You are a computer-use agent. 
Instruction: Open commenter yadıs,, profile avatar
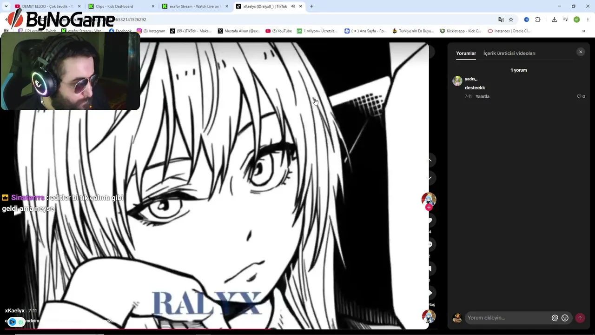click(x=457, y=81)
